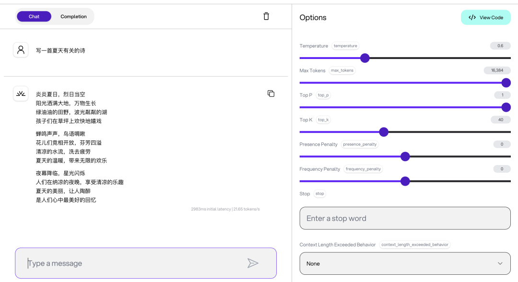Click the Presence Penalty slider handle
This screenshot has height=282, width=518.
[405, 156]
